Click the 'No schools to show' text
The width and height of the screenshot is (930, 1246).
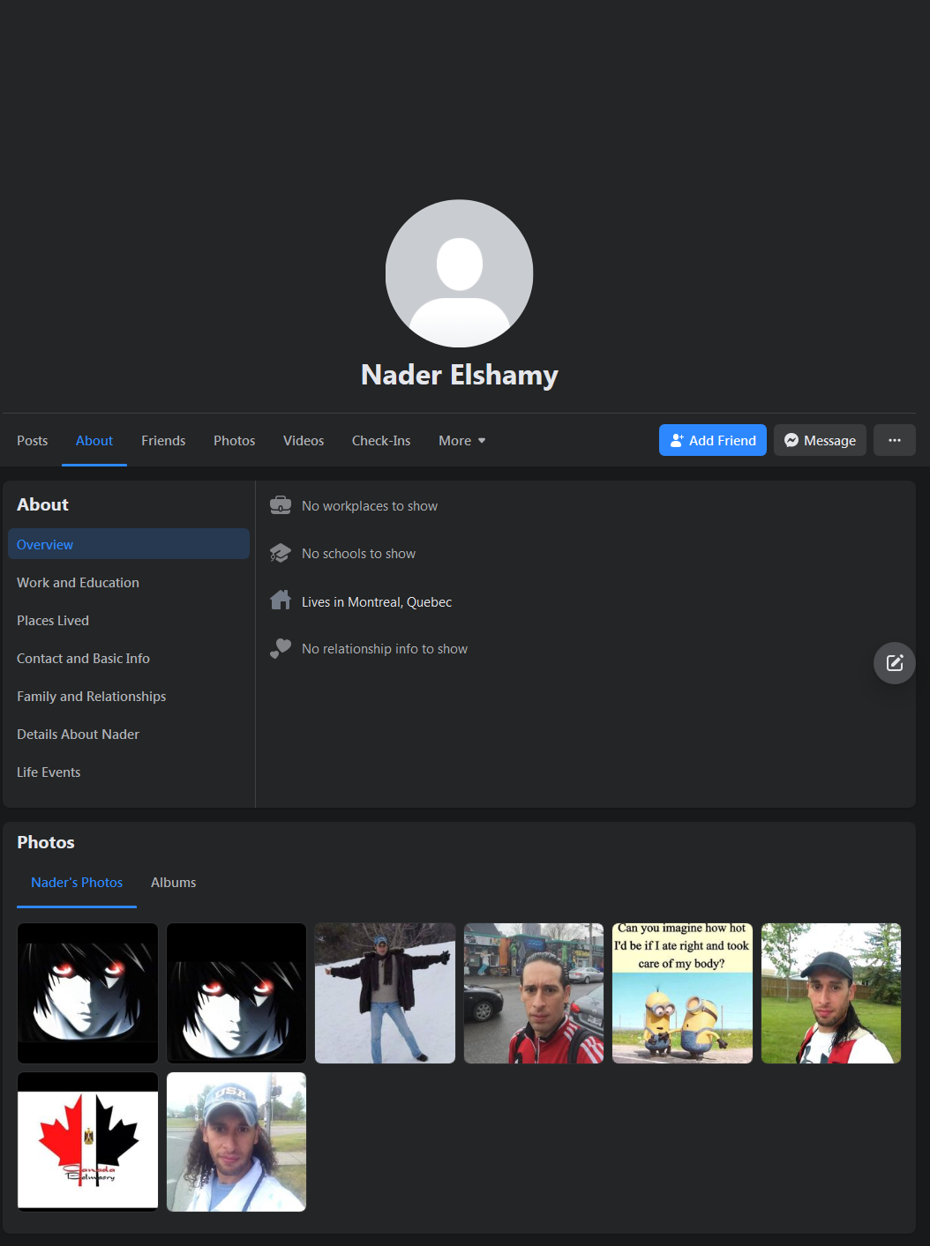tap(358, 554)
